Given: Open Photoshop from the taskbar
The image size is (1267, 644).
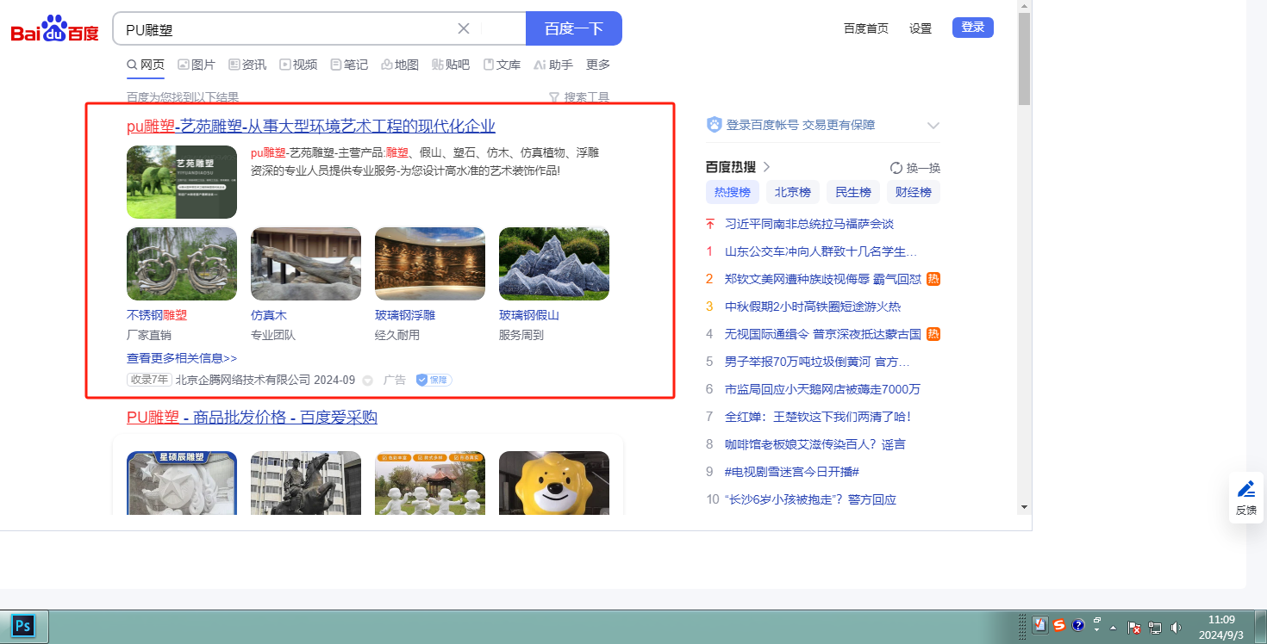Looking at the screenshot, I should pyautogui.click(x=23, y=626).
